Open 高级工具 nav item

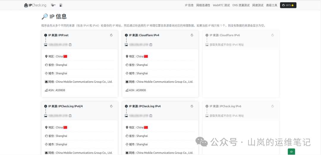271,5
